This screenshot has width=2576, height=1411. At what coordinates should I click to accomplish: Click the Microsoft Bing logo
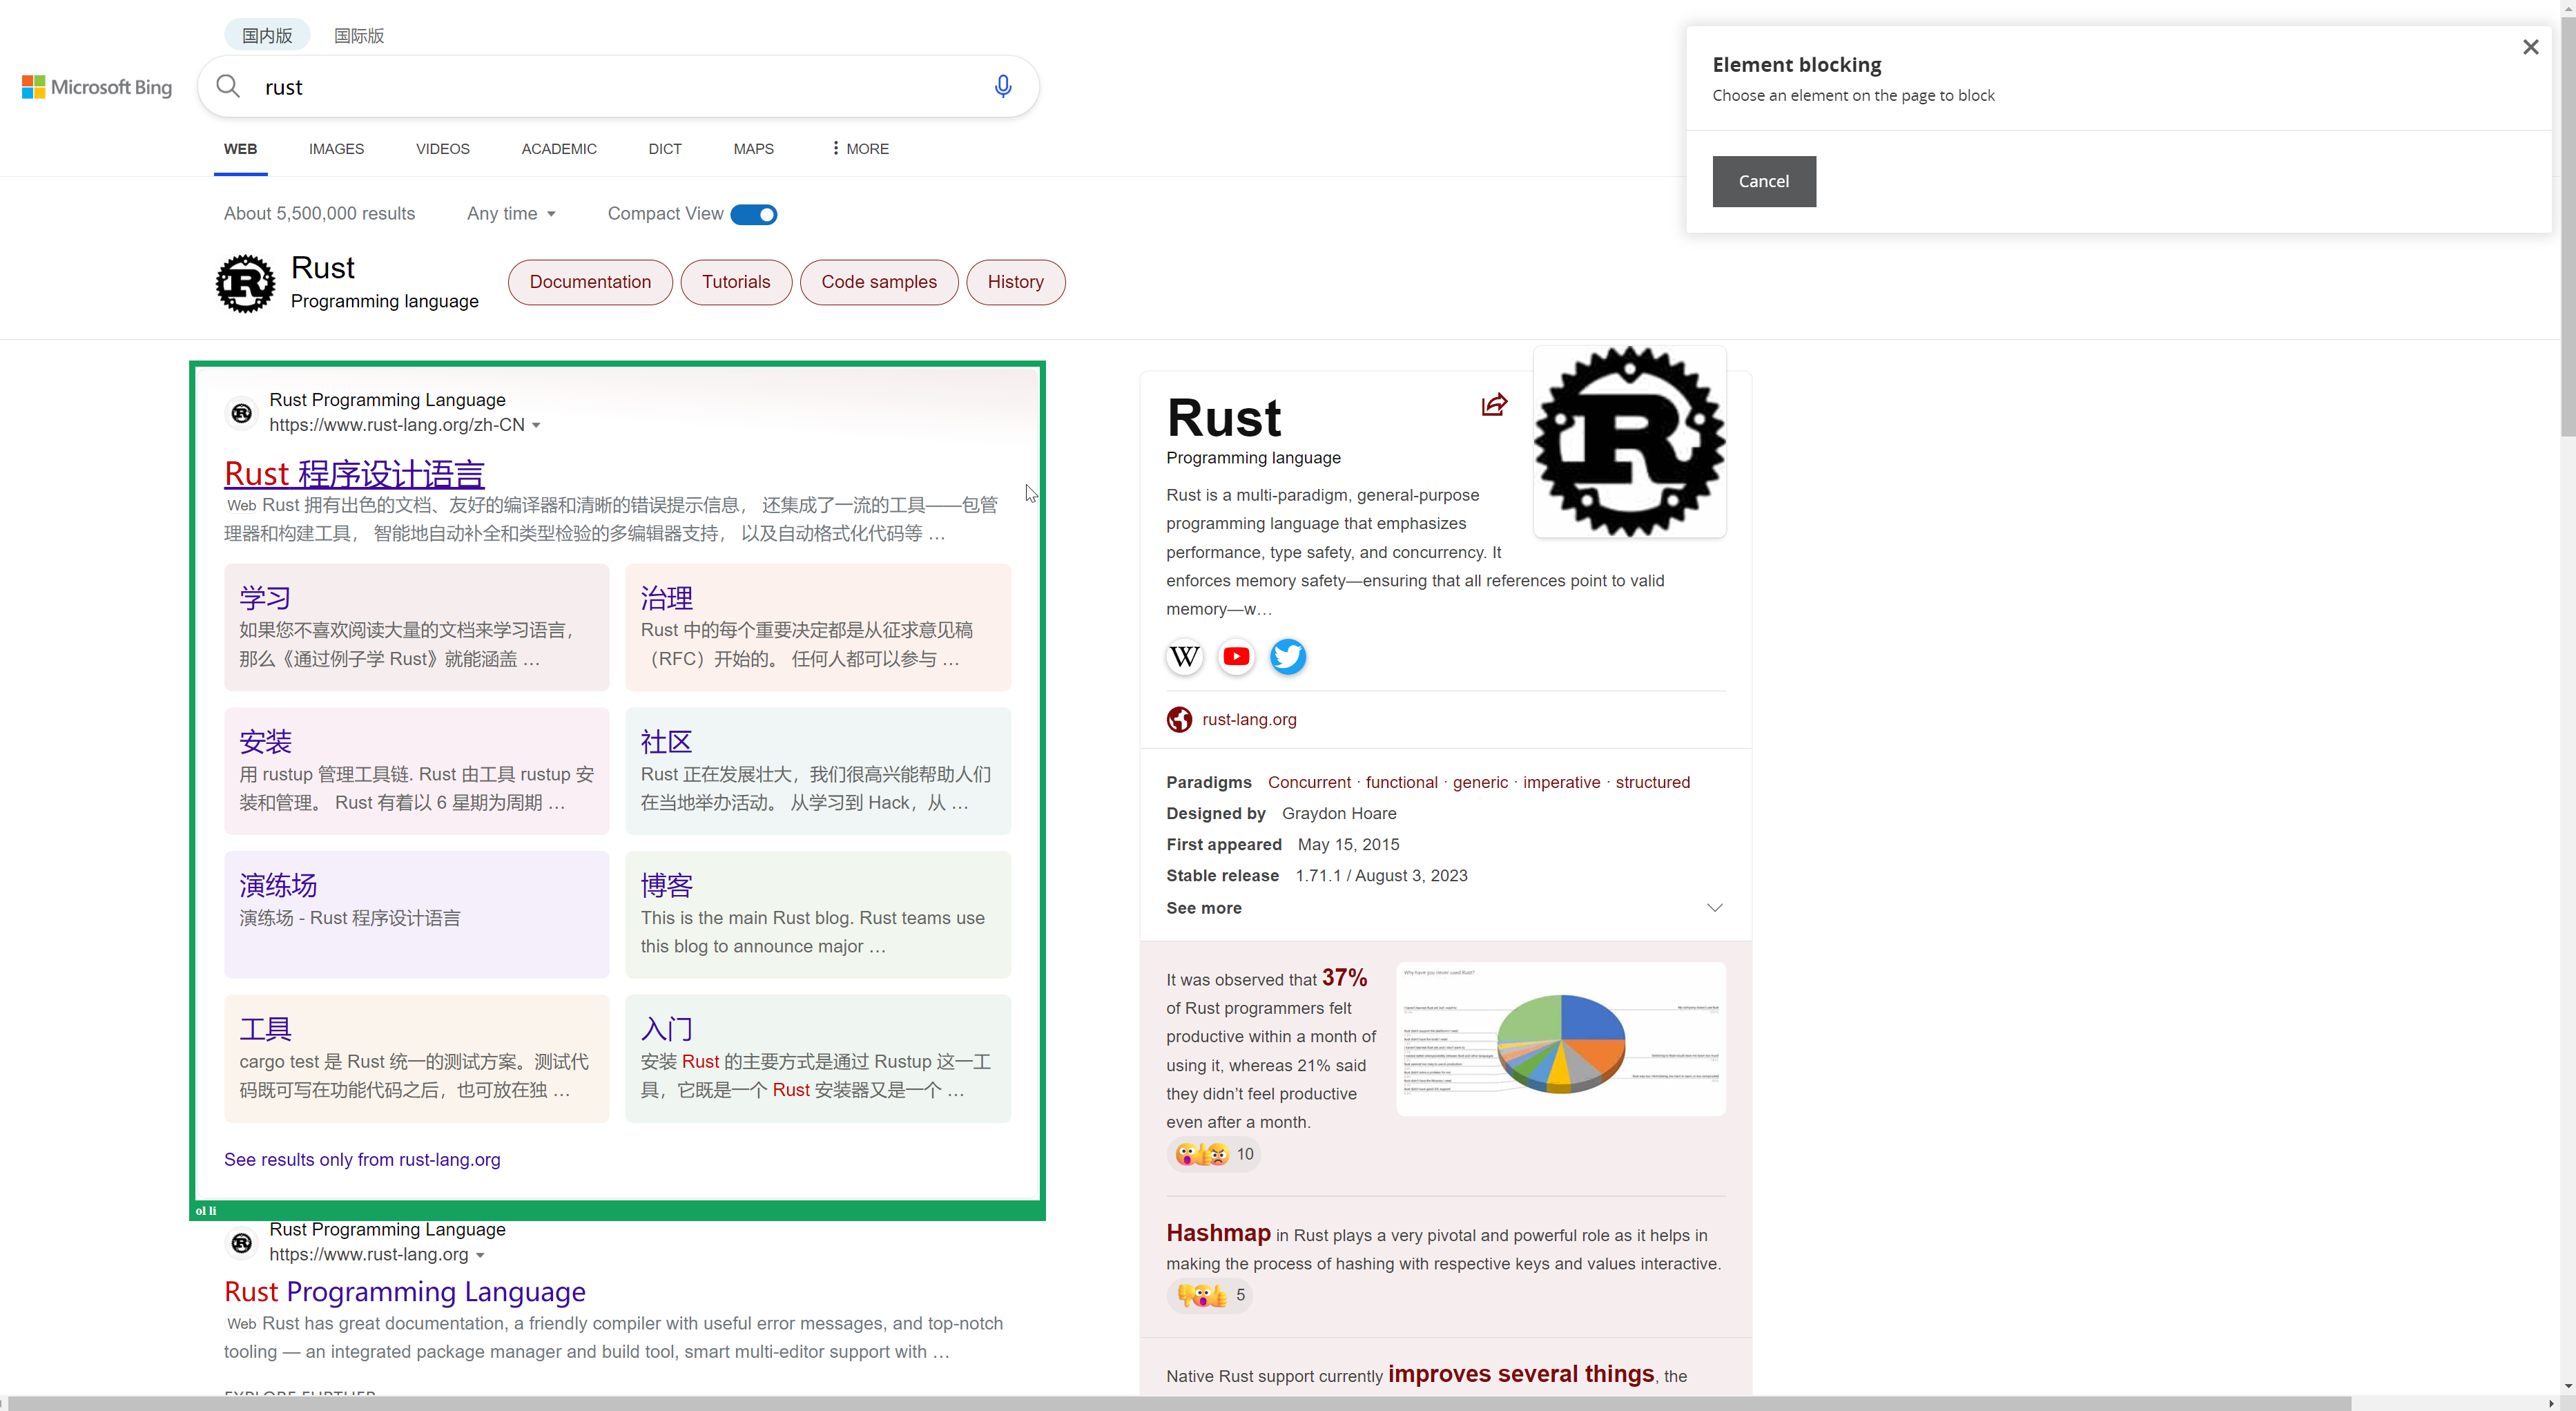point(97,87)
